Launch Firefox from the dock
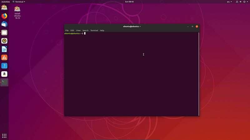Viewport: 250px width, 140px height. click(x=4, y=16)
